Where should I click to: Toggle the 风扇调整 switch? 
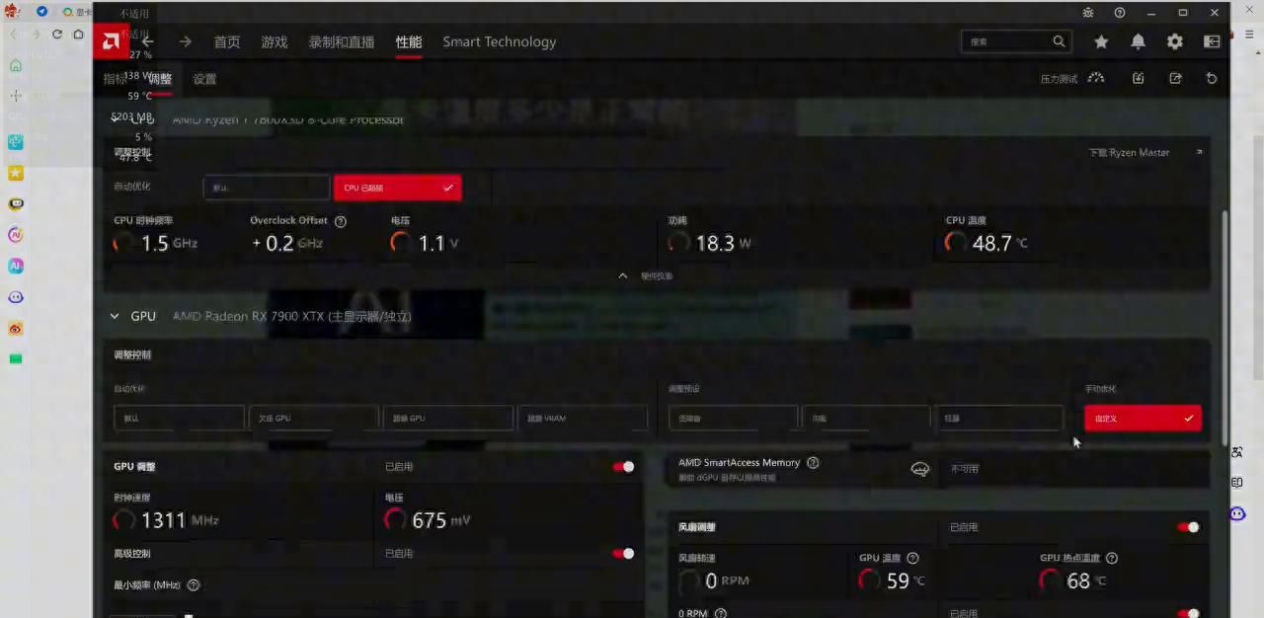click(1188, 527)
